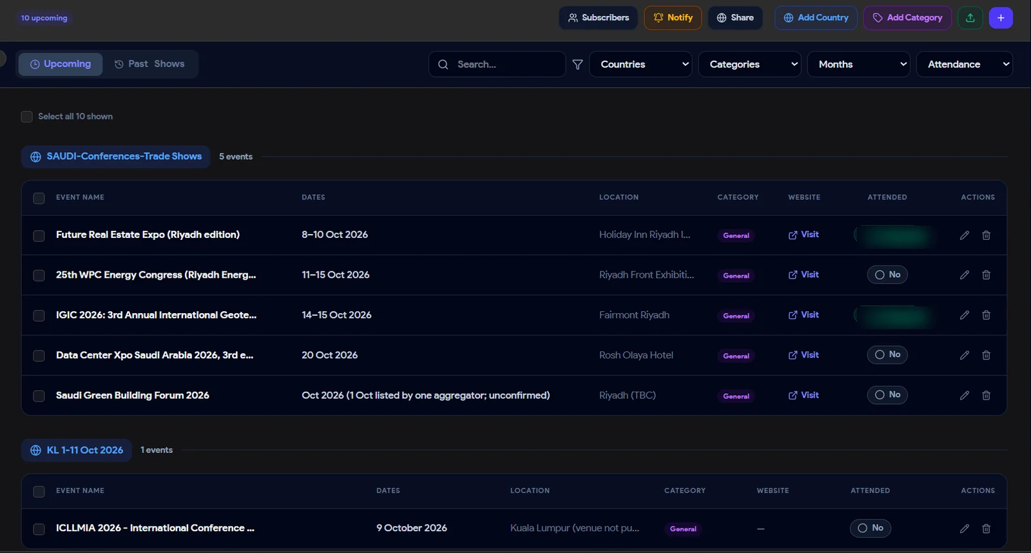Edit IGIC 2026 event pencil icon
The width and height of the screenshot is (1031, 553).
click(x=964, y=315)
